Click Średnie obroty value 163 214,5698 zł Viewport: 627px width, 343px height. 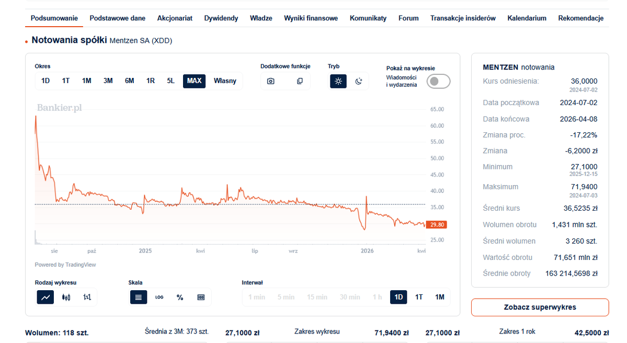[x=572, y=273]
